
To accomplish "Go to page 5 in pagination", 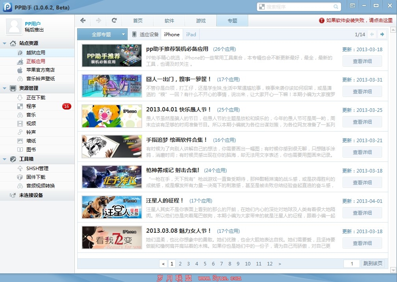I will pyautogui.click(x=205, y=264).
